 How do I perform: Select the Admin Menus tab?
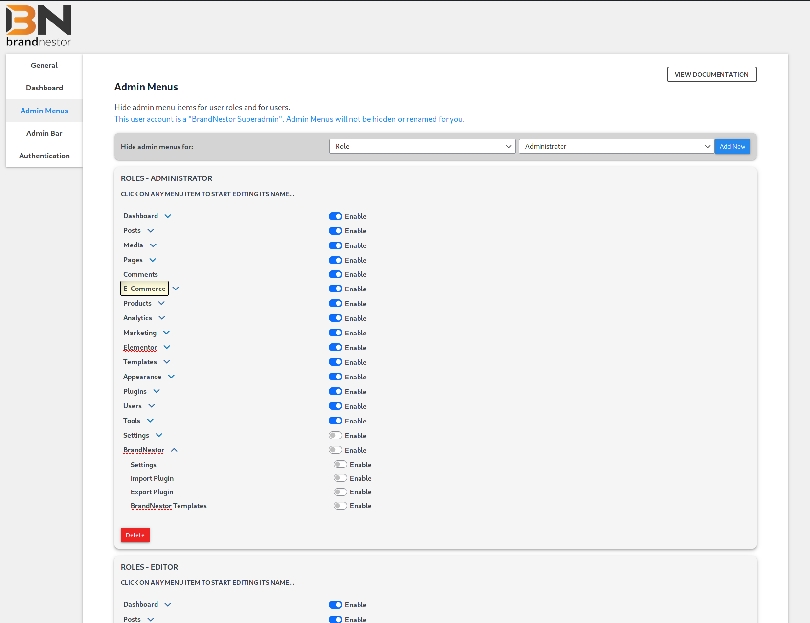coord(44,111)
